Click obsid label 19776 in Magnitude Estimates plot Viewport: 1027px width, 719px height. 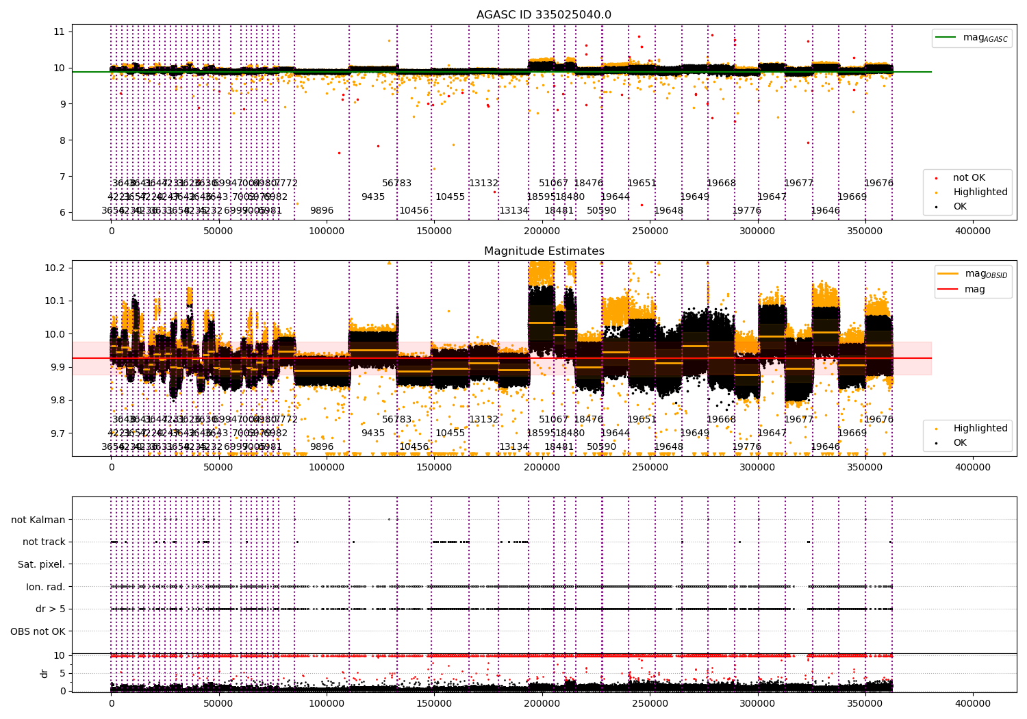tap(747, 447)
